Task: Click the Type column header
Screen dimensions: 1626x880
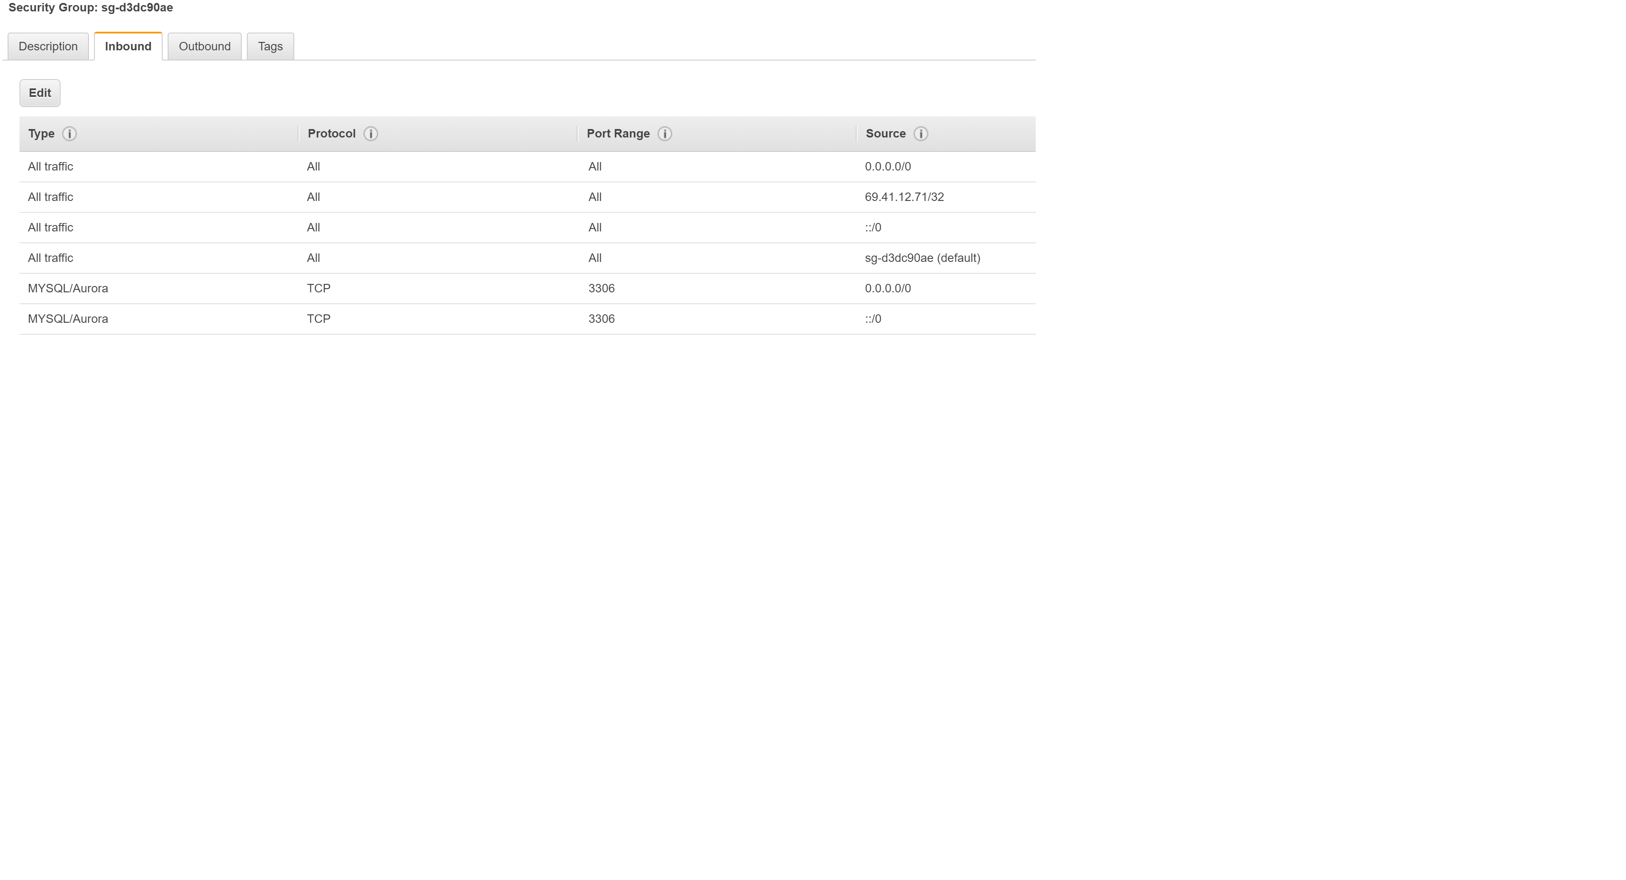Action: (x=41, y=133)
